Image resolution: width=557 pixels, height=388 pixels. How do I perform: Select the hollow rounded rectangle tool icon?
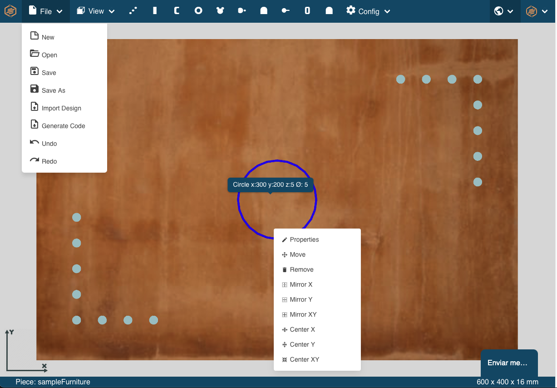click(307, 11)
